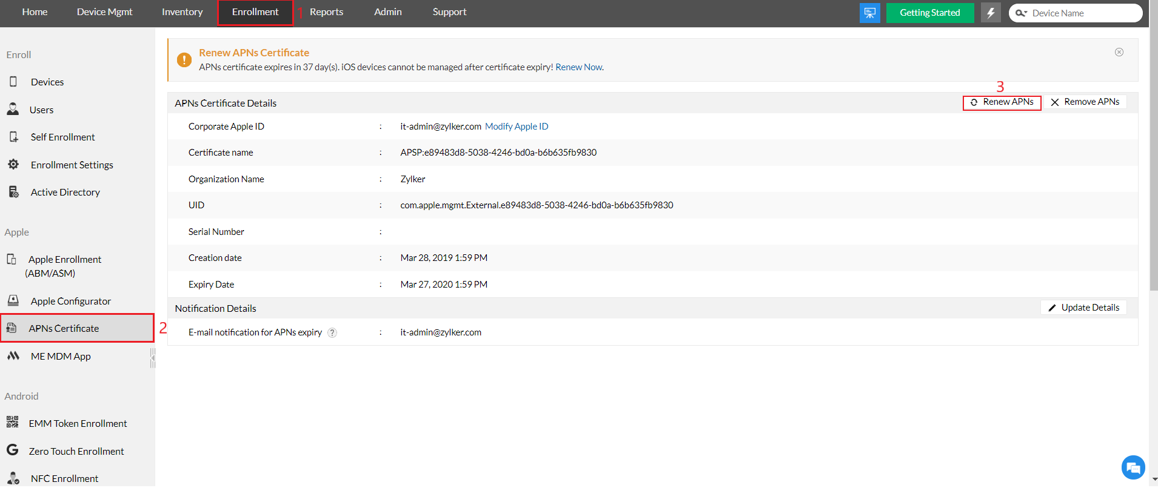Dismiss the Renew APNs Certificate banner
This screenshot has width=1158, height=488.
point(1119,52)
